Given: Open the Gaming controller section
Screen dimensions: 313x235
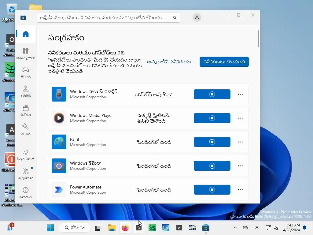Looking at the screenshot, I should (26, 73).
